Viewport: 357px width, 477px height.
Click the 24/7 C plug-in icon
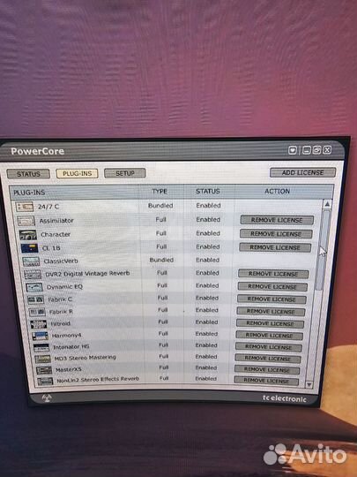tap(25, 207)
